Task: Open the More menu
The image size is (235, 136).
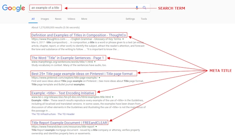Action: coord(84,19)
